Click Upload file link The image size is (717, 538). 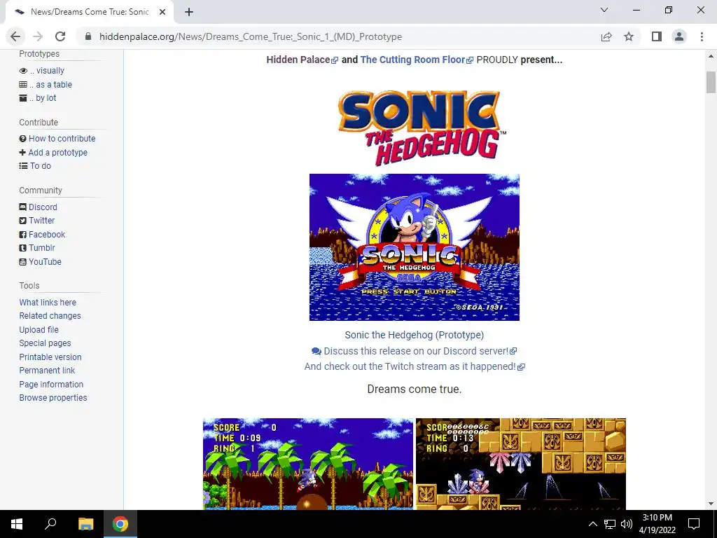click(x=39, y=329)
